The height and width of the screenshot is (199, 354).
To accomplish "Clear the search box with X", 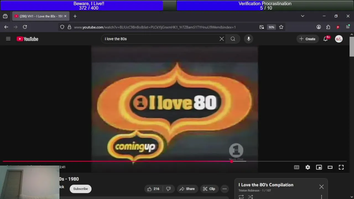I will pos(222,39).
